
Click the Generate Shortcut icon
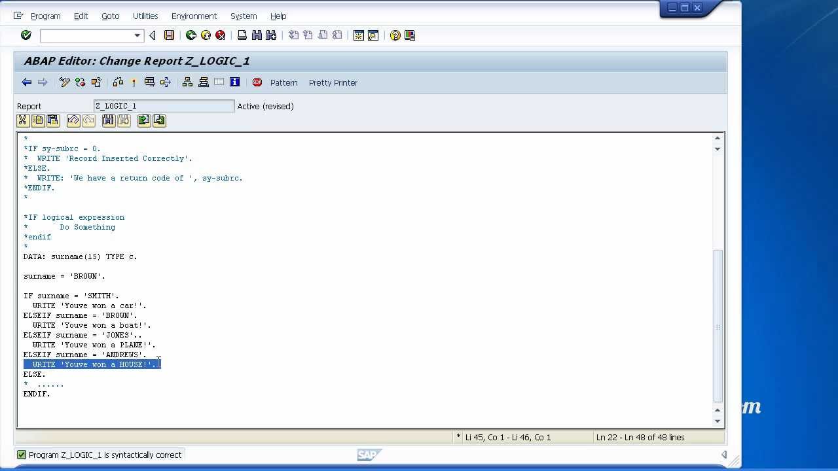click(373, 35)
